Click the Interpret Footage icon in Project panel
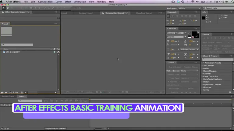This screenshot has width=234, height=131. point(2,92)
